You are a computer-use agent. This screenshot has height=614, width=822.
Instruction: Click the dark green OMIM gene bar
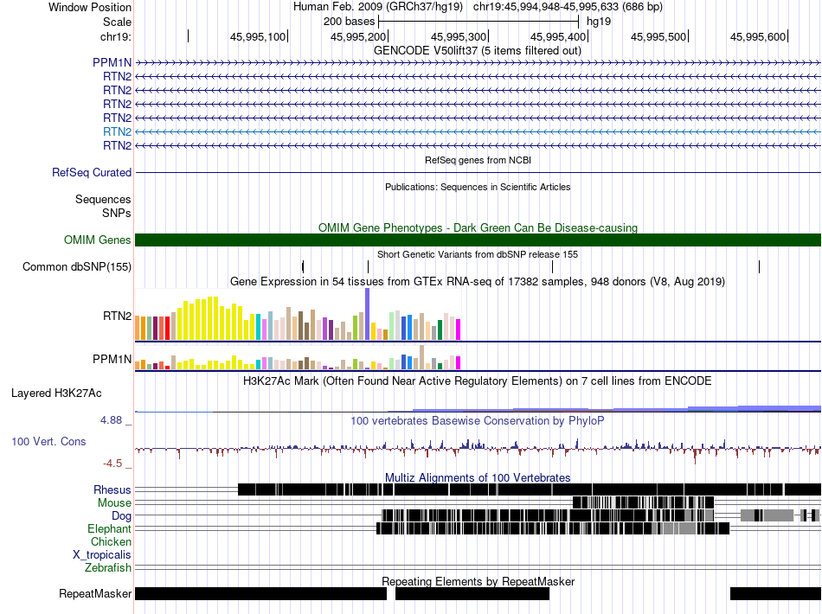pos(478,240)
